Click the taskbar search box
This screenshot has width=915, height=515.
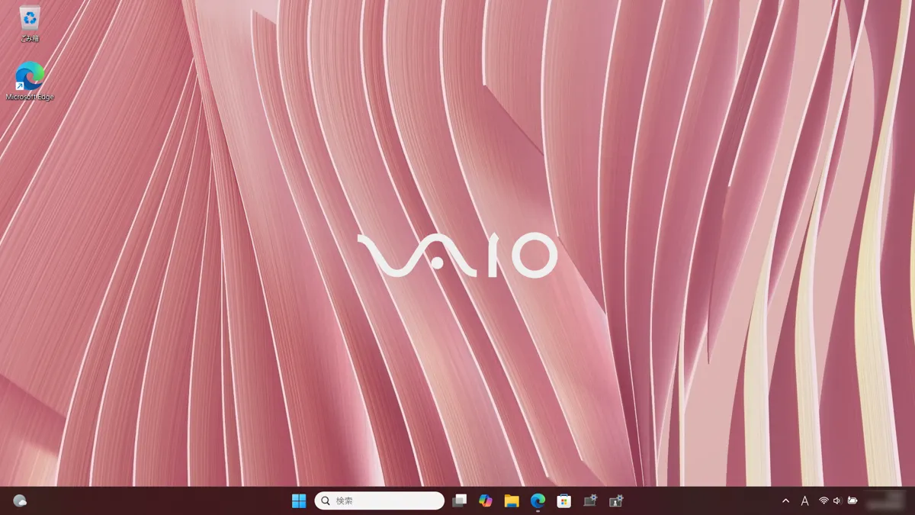pos(380,501)
